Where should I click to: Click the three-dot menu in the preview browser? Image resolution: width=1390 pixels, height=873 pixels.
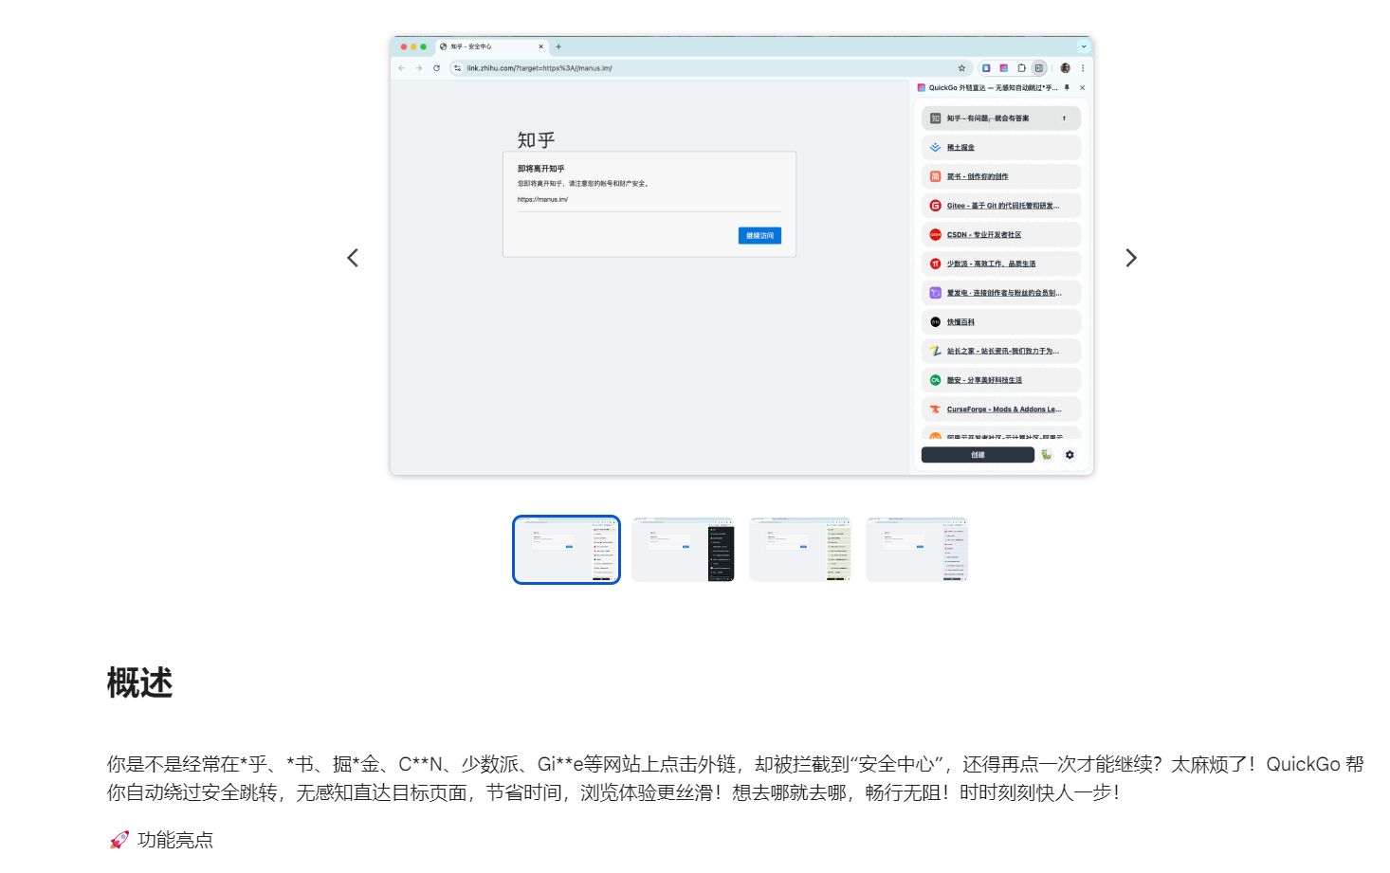(1083, 68)
